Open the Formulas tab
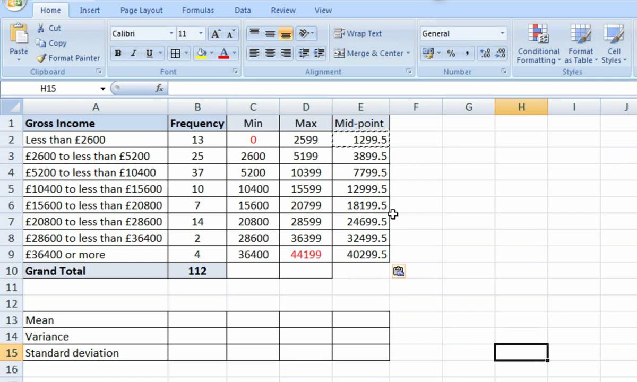This screenshot has height=382, width=637. (198, 10)
